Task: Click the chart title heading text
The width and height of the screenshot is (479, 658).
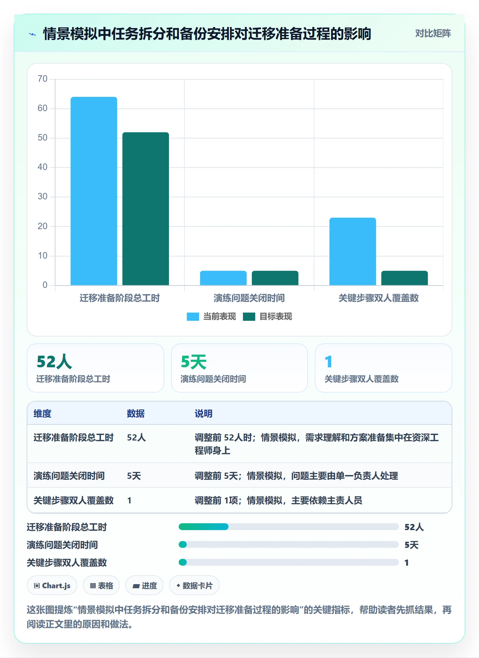Action: click(x=207, y=34)
